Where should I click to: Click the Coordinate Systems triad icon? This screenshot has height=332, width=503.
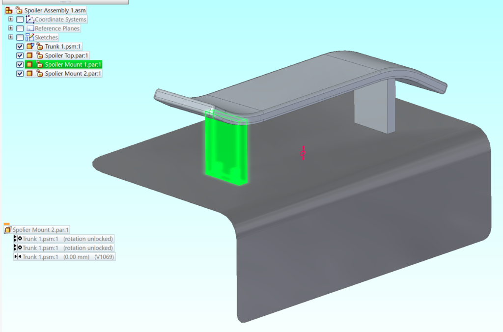pyautogui.click(x=30, y=19)
